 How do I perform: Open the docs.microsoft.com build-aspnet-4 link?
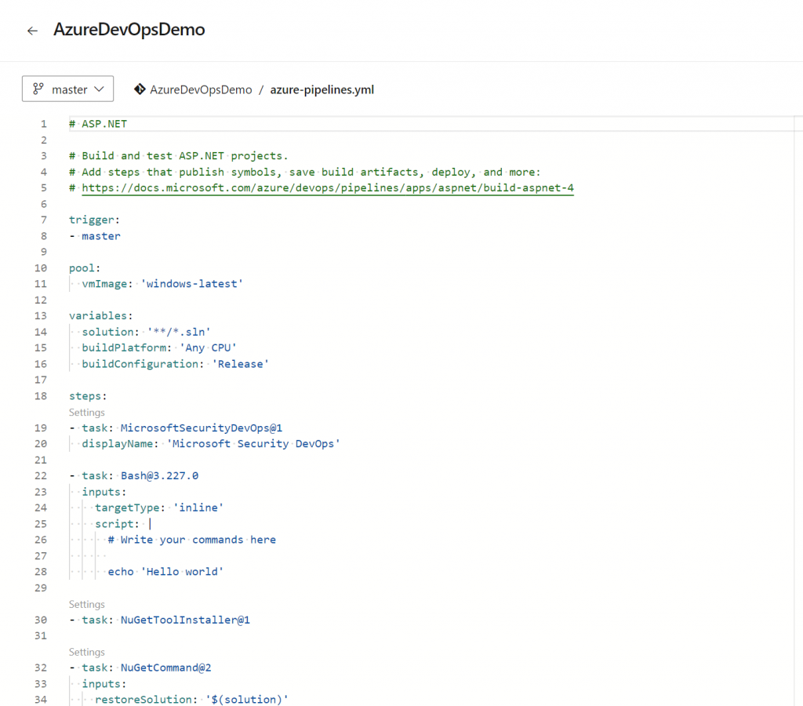tap(328, 188)
